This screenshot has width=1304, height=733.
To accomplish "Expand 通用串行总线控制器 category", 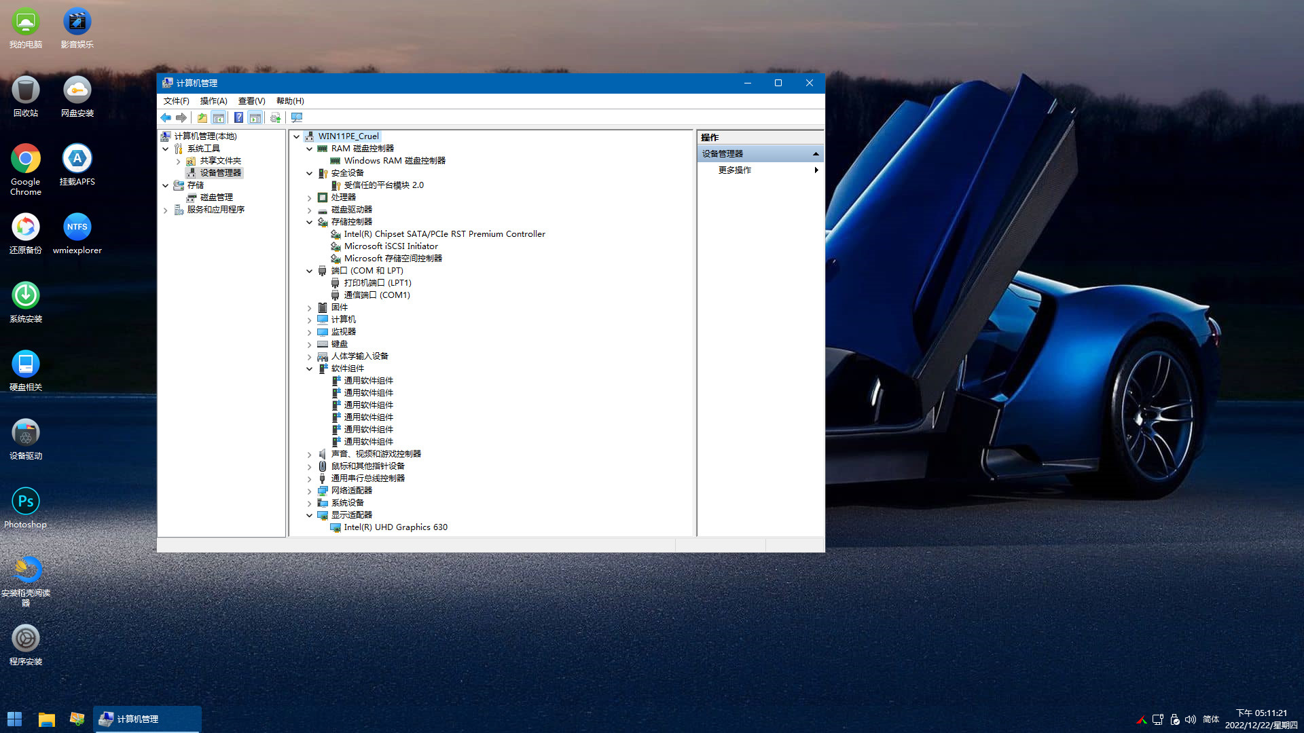I will point(310,478).
